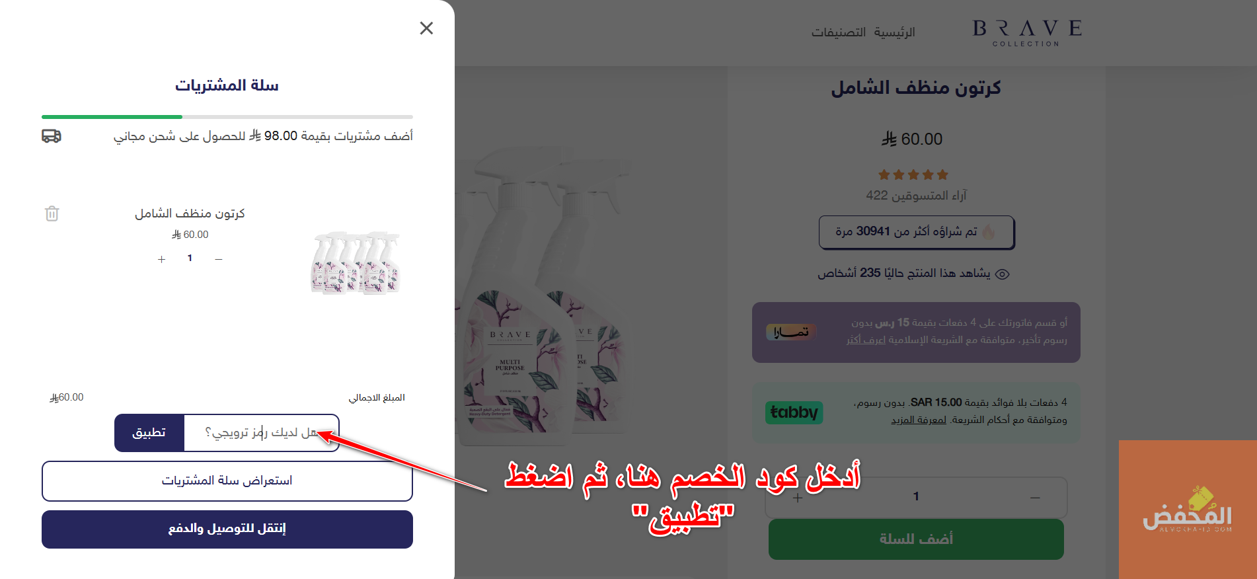This screenshot has height=579, width=1257.
Task: Focus the promo code input field
Action: pyautogui.click(x=262, y=433)
